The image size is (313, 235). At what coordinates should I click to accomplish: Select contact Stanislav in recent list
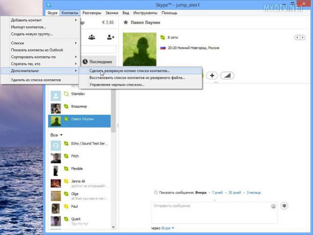pos(79,96)
